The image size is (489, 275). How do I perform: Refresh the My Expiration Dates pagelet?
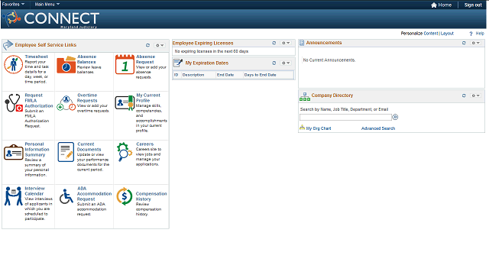(x=274, y=63)
